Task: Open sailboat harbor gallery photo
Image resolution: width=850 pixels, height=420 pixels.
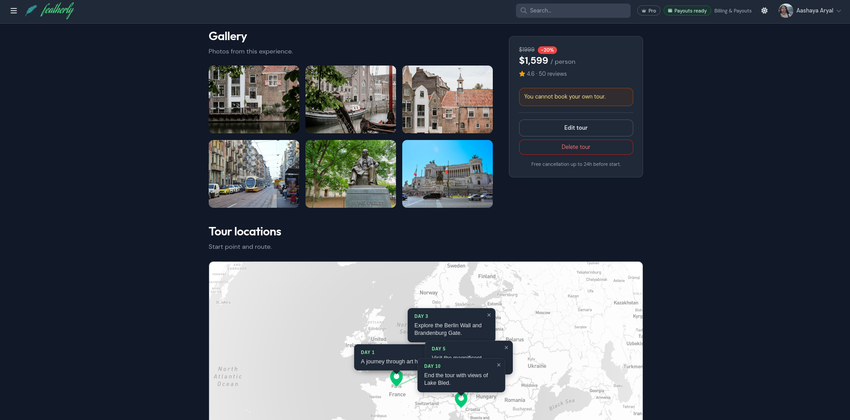Action: (351, 99)
